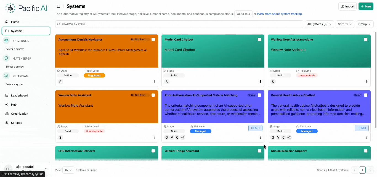This screenshot has width=377, height=177.
Task: Open learn more about system tracking link
Action: point(280,14)
